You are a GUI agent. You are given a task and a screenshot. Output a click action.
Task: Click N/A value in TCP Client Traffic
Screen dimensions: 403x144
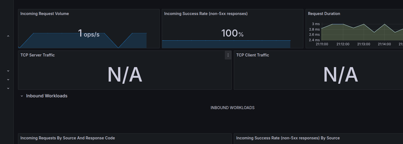point(340,75)
